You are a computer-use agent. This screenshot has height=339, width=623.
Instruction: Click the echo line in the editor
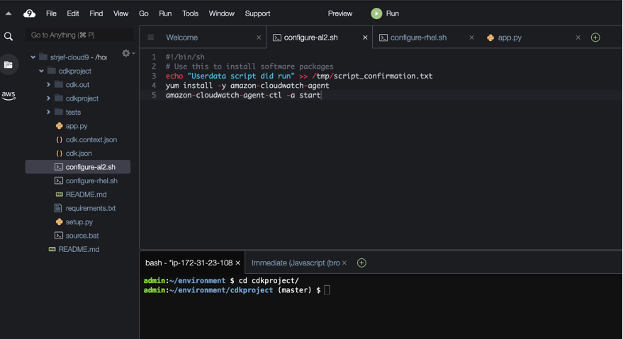(x=299, y=76)
